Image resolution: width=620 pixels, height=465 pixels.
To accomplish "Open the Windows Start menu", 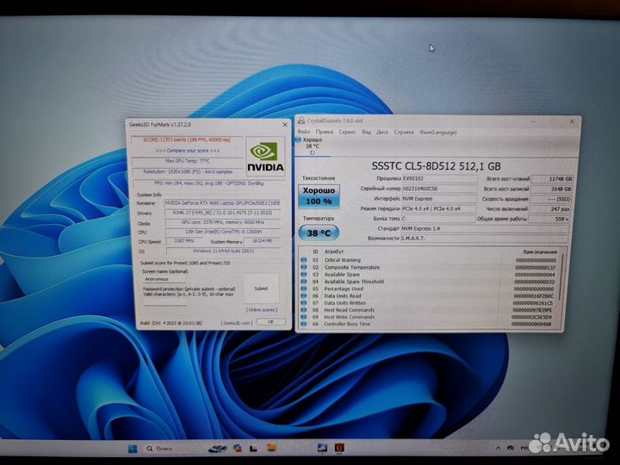I will tap(133, 449).
